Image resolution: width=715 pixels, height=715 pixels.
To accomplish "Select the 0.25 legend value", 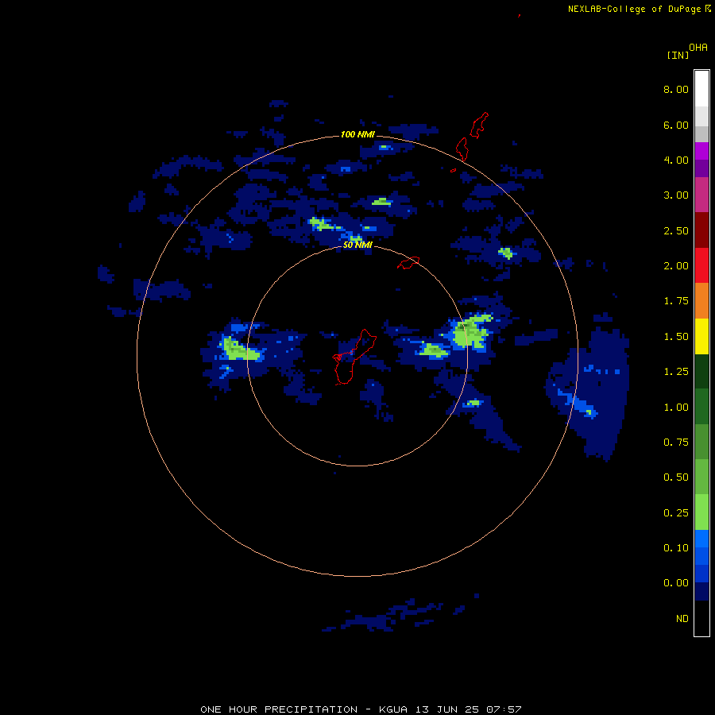I will tap(676, 513).
